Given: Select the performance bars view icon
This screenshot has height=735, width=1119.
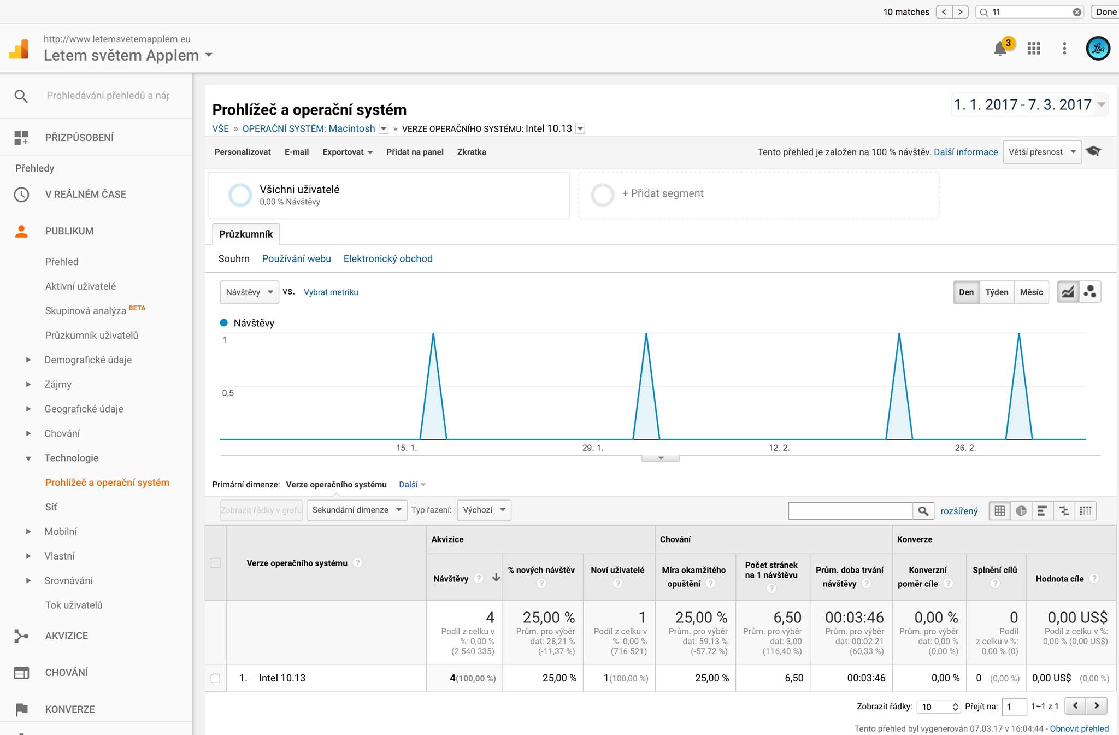Looking at the screenshot, I should click(x=1042, y=511).
